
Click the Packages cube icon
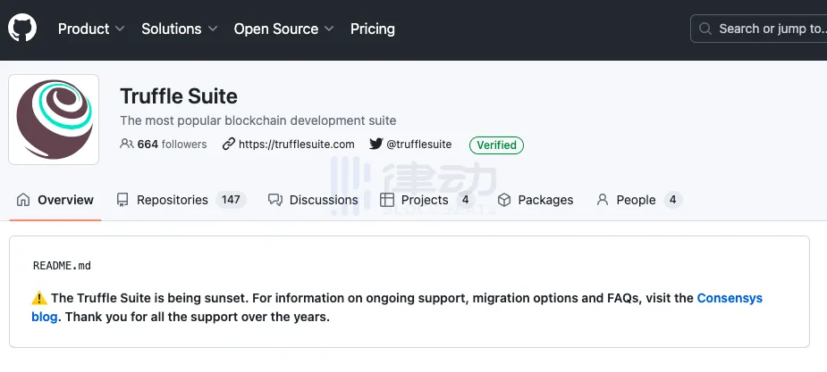504,200
